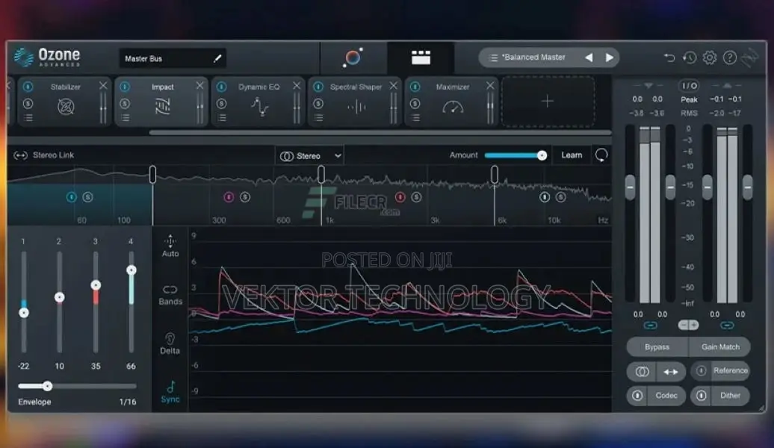Toggle Impact module power
This screenshot has width=774, height=448.
[x=125, y=87]
